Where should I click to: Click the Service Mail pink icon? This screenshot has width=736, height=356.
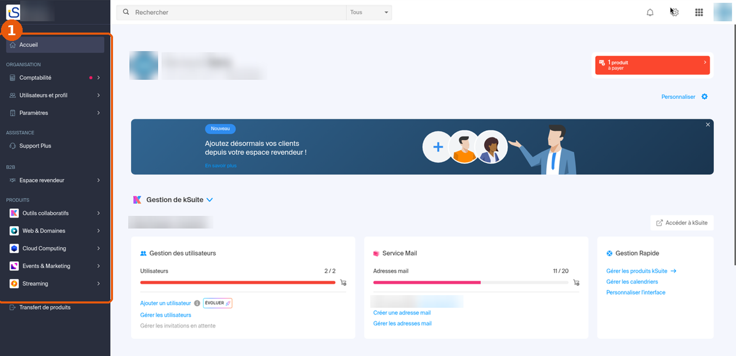pos(376,253)
